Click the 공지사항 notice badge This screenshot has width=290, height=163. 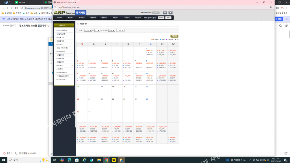(80, 13)
